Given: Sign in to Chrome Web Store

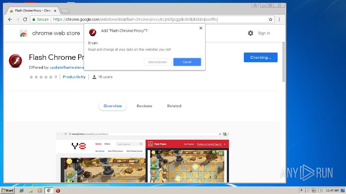Looking at the screenshot, I should (264, 33).
